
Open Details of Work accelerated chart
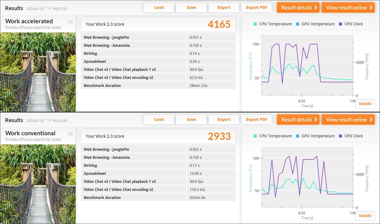click(x=365, y=104)
